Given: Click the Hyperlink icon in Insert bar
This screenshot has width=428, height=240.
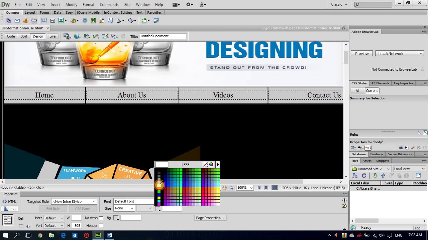Looking at the screenshot, I should (x=9, y=21).
